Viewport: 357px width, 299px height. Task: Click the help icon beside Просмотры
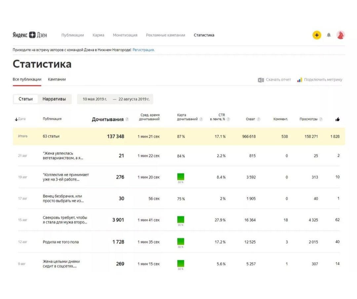[x=321, y=119]
